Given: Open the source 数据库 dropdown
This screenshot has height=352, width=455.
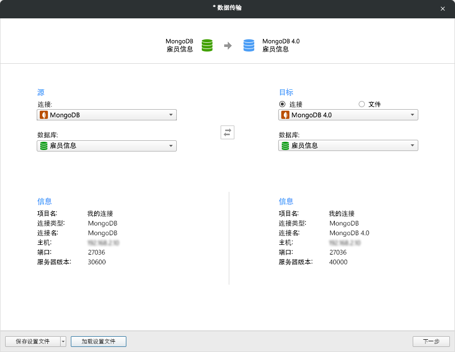Looking at the screenshot, I should (x=171, y=146).
